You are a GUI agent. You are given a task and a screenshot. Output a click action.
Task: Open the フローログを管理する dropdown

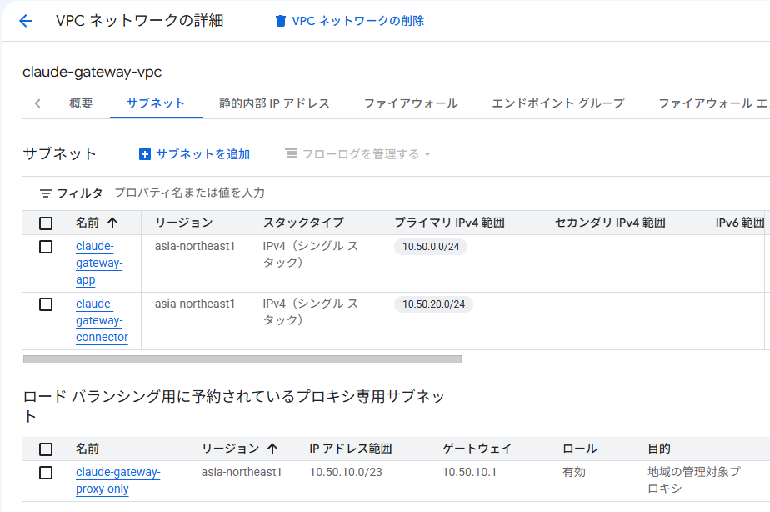click(358, 154)
